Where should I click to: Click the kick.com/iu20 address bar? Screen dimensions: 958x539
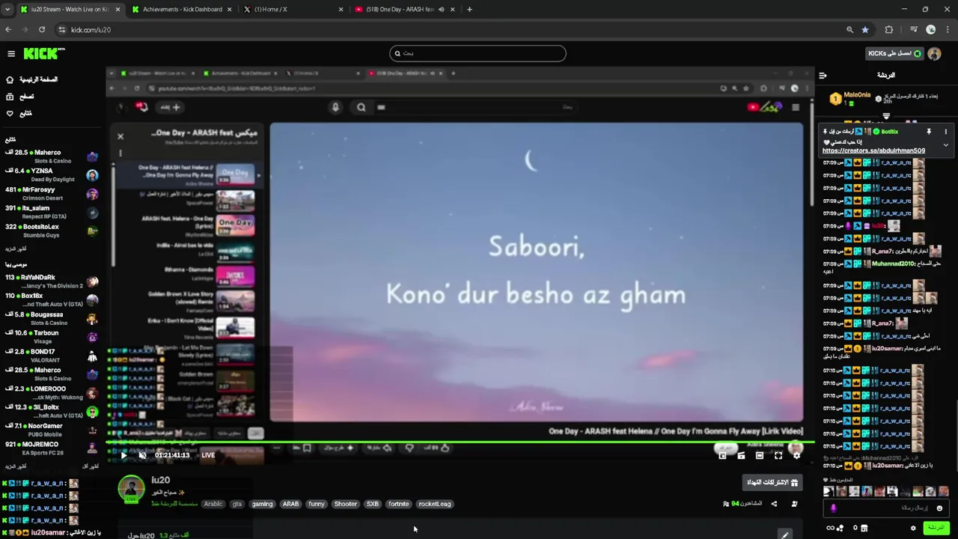449,29
